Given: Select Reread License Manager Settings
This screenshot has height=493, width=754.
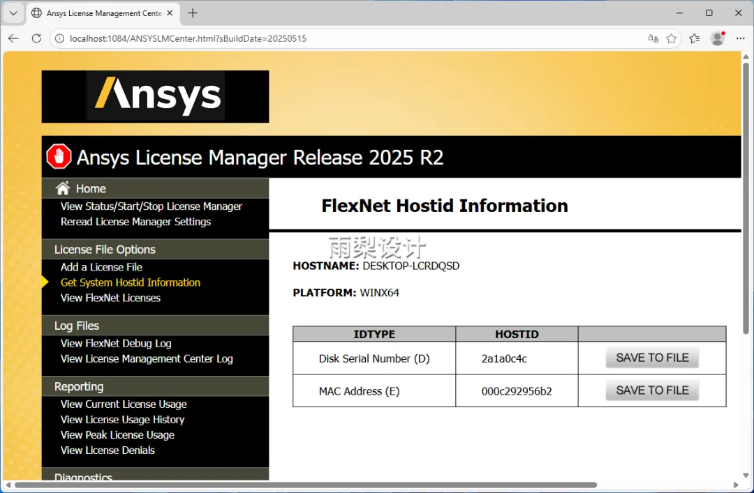Looking at the screenshot, I should click(135, 222).
